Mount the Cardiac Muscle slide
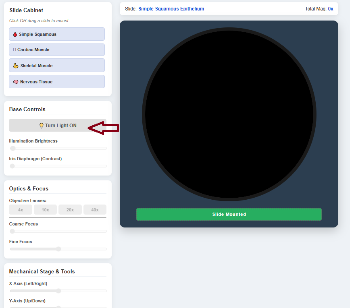The width and height of the screenshot is (356, 308). tap(57, 50)
